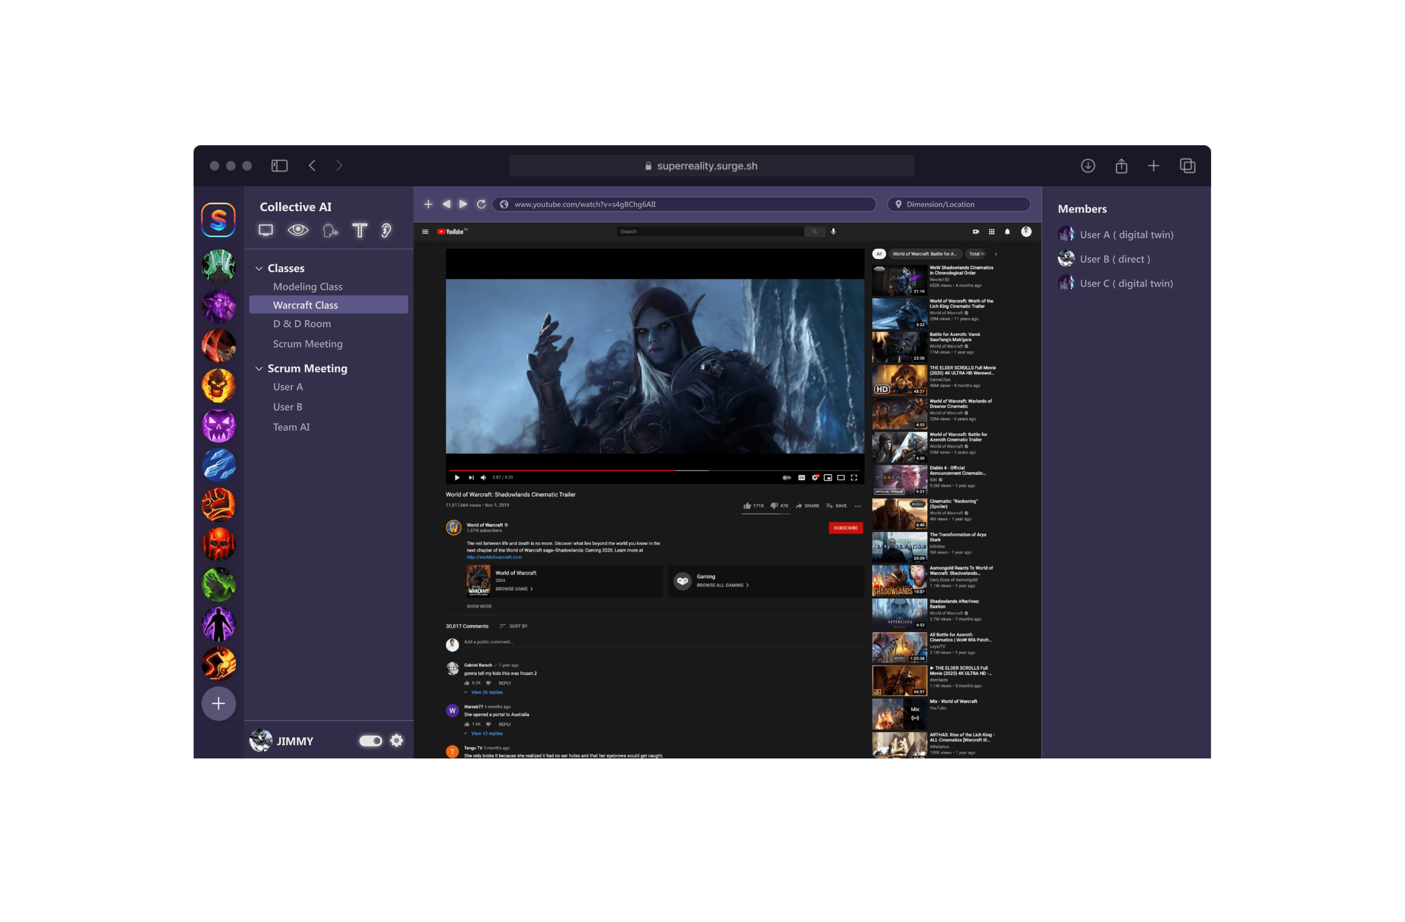Image resolution: width=1405 pixels, height=922 pixels.
Task: Go forward in embedded browser
Action: coord(464,204)
